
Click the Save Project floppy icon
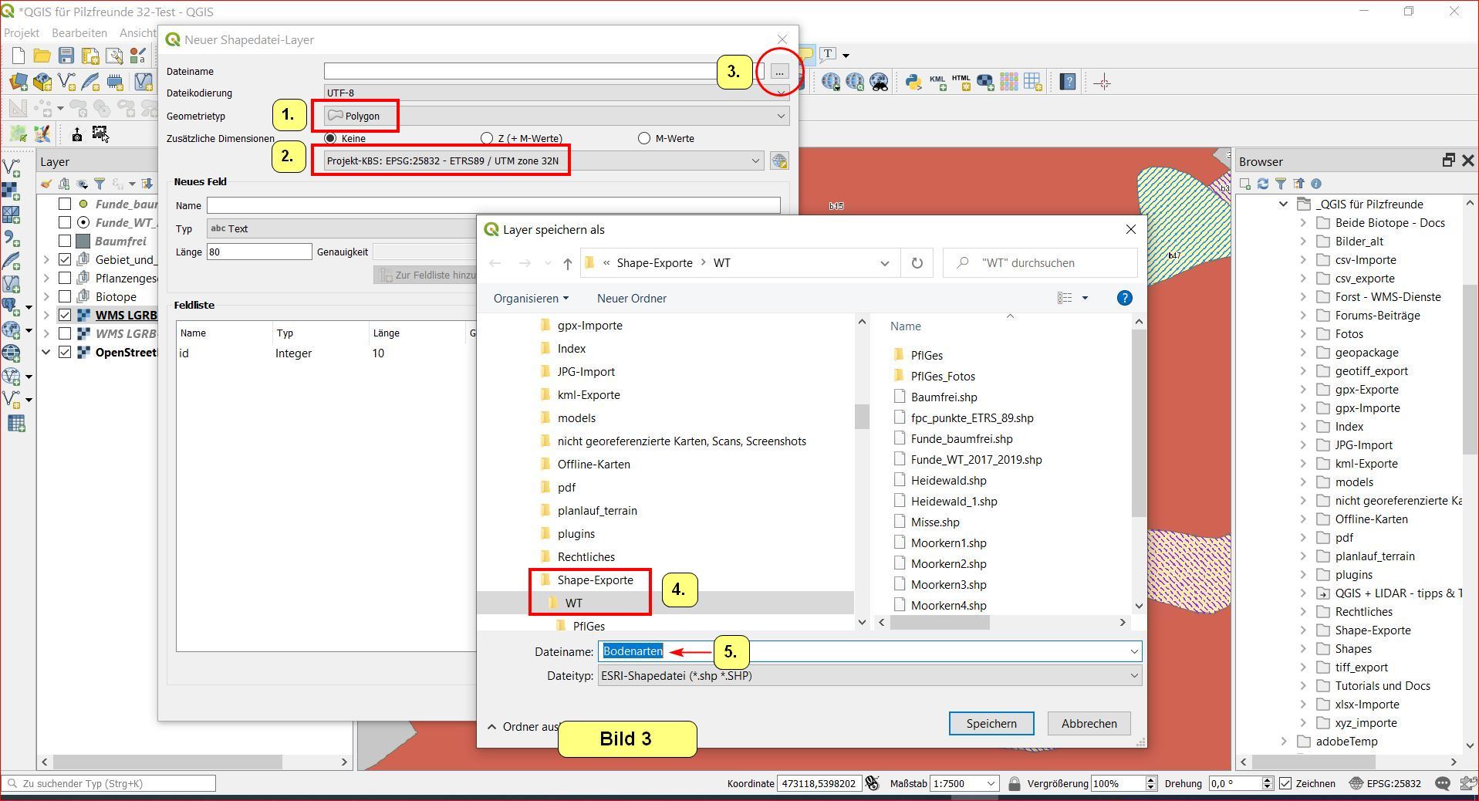point(66,56)
